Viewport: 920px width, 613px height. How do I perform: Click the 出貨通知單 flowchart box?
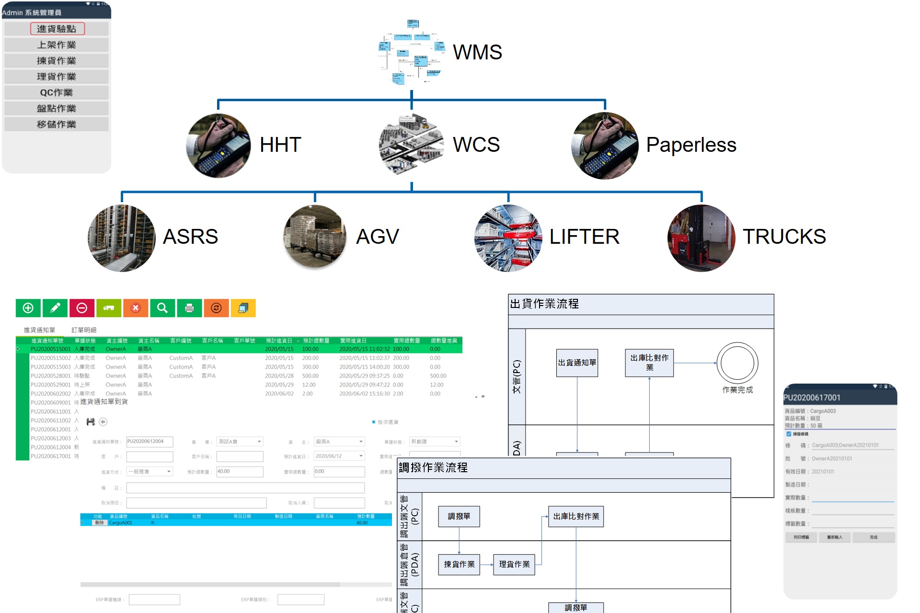pyautogui.click(x=577, y=363)
